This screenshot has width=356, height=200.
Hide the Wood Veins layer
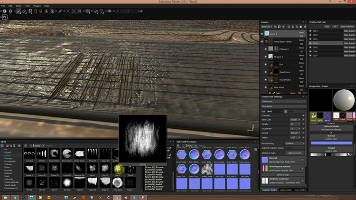pyautogui.click(x=266, y=72)
